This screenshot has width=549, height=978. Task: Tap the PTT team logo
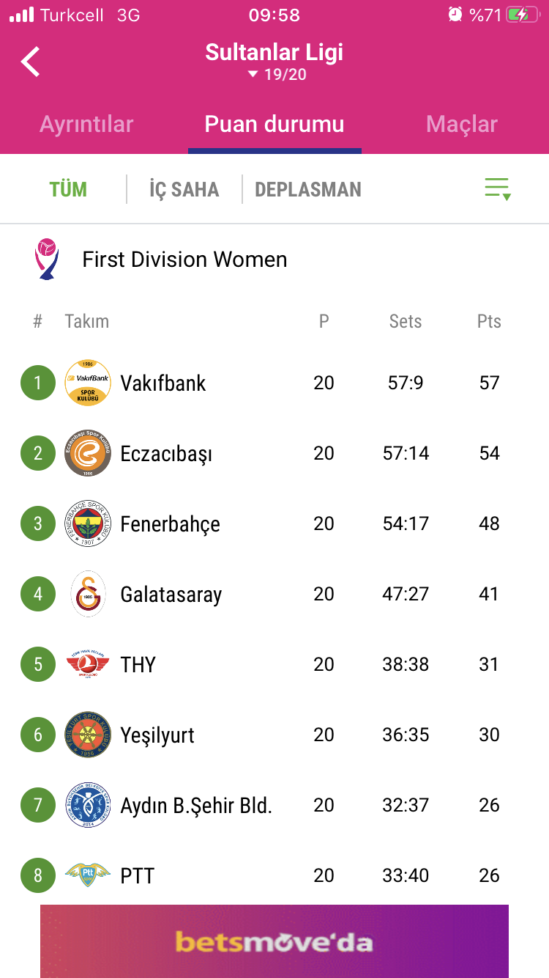click(88, 874)
